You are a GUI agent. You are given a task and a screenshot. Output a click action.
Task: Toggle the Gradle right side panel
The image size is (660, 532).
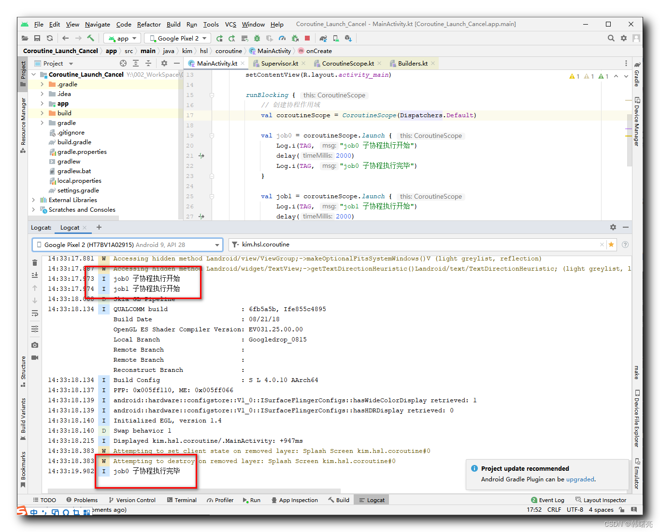(637, 74)
